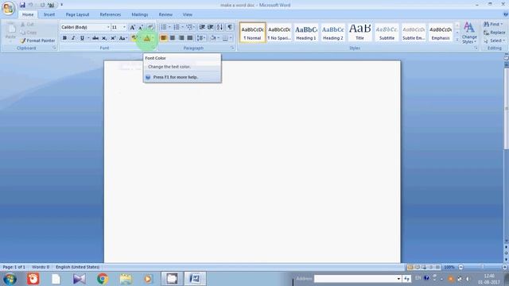Open the Windows Start menu
The image size is (509, 286).
coord(10,279)
